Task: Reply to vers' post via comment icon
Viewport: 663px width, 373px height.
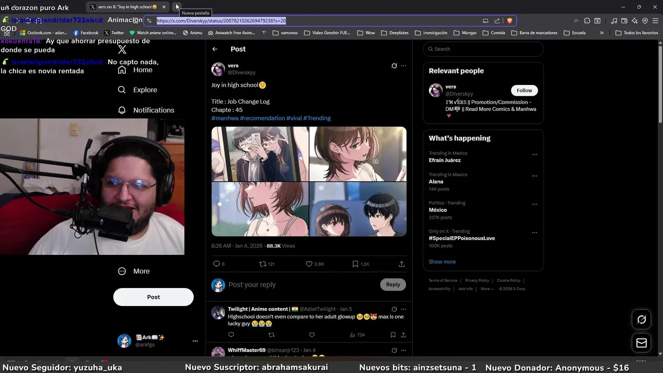Action: point(217,264)
